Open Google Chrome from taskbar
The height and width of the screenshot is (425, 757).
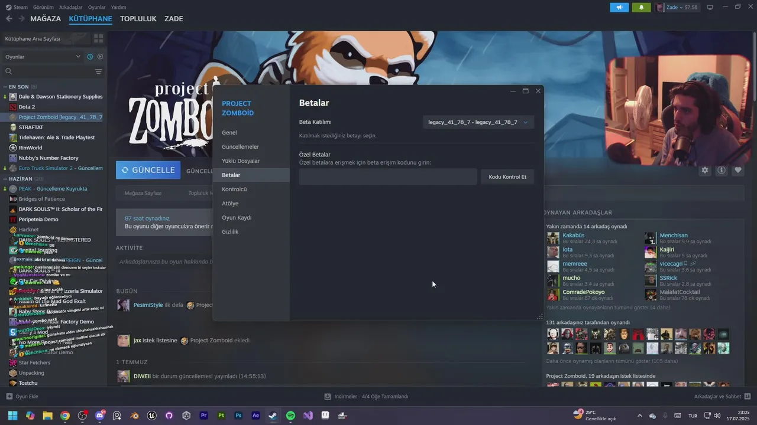[65, 416]
